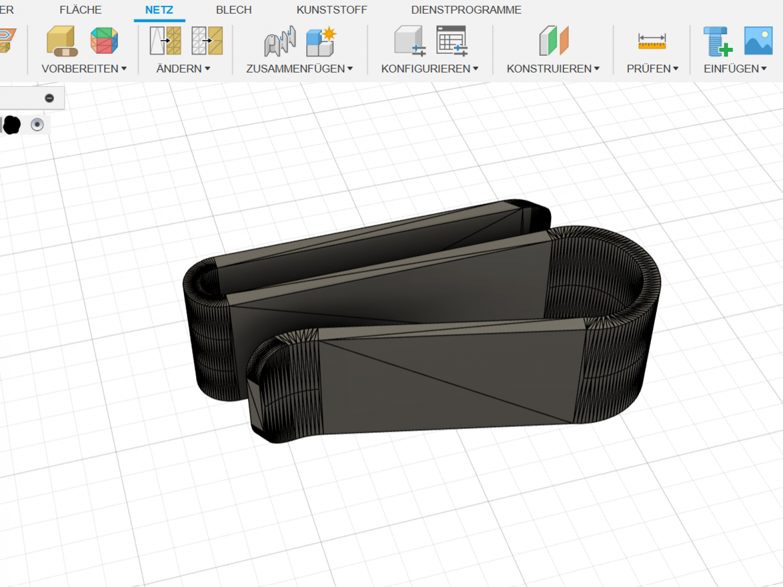
Task: Click the configure body icon in Konfigurieren
Action: click(410, 41)
